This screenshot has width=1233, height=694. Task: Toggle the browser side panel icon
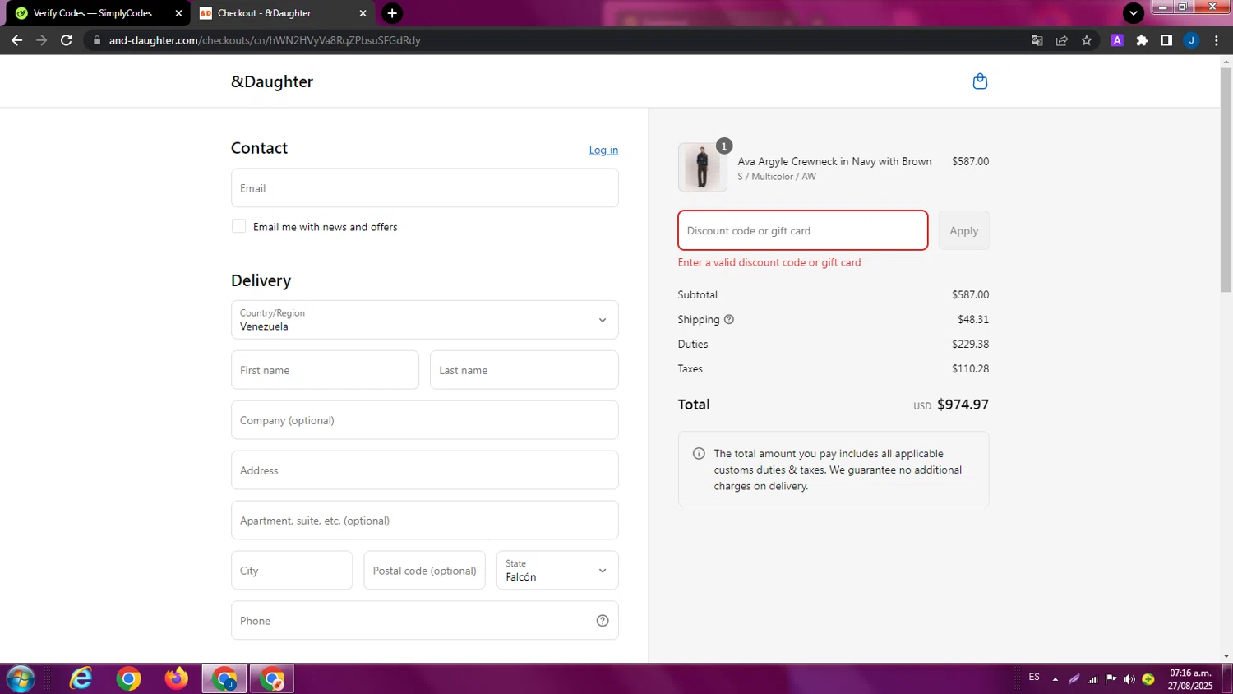pyautogui.click(x=1166, y=40)
